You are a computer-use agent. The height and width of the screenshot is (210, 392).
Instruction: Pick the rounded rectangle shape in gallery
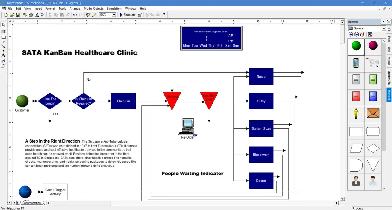coord(373,132)
